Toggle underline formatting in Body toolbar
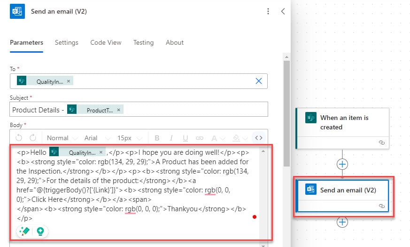This screenshot has width=410, height=247. coord(186,138)
